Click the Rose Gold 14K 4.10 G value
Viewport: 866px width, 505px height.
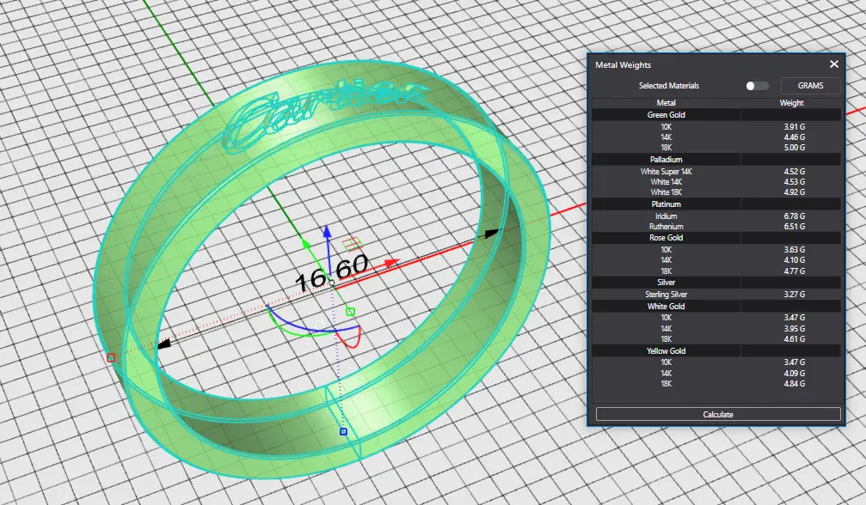pos(795,260)
